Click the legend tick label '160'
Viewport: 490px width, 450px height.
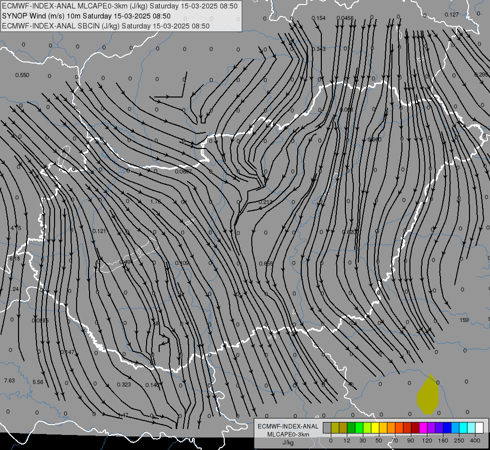[443, 440]
